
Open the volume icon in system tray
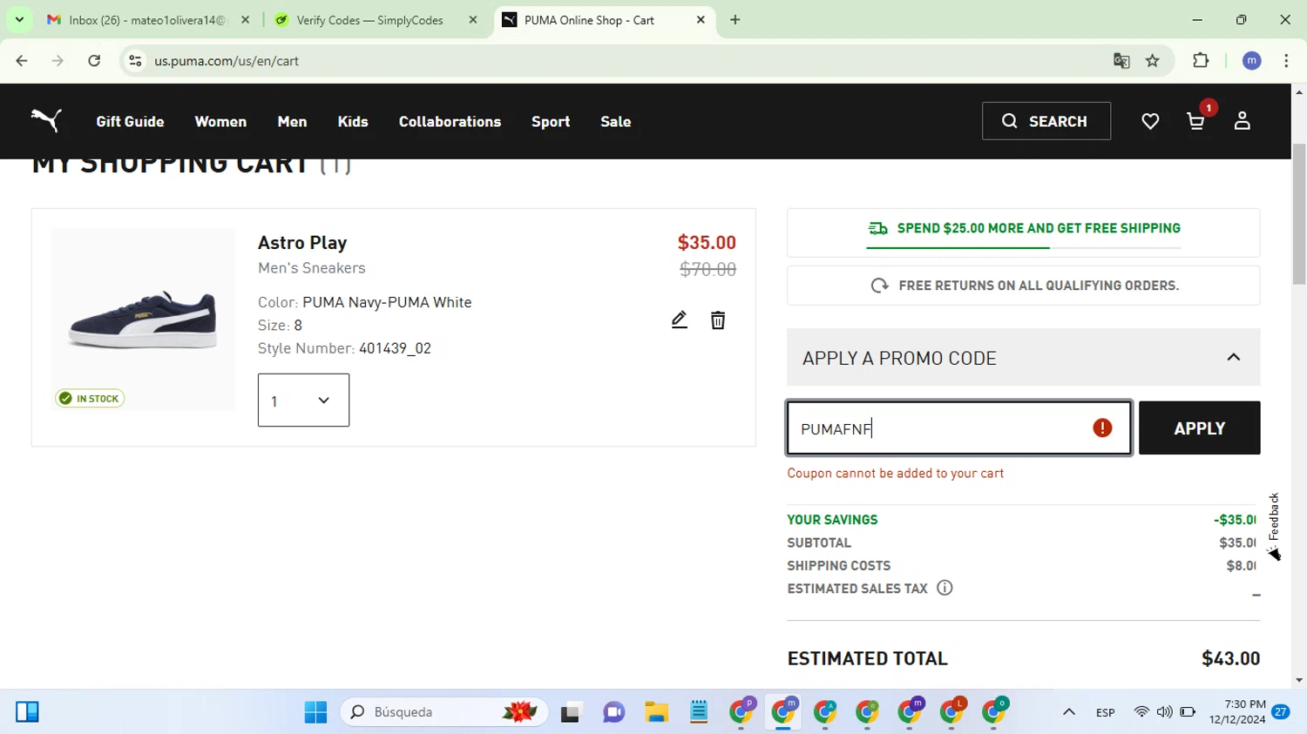[x=1164, y=712]
